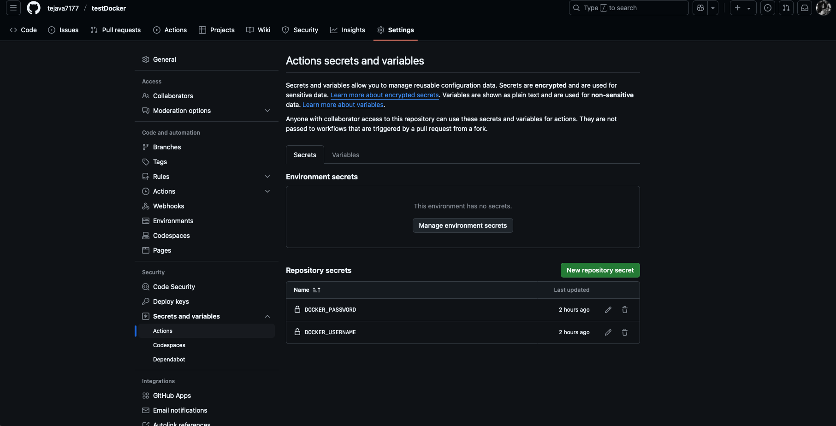Select Codespaces under Secrets and variables
The height and width of the screenshot is (426, 836).
[x=206, y=345]
